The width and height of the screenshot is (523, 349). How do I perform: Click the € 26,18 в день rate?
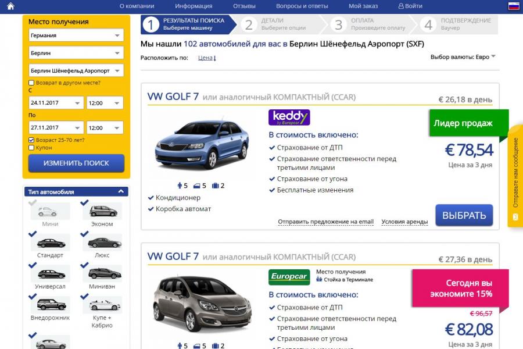click(x=465, y=99)
